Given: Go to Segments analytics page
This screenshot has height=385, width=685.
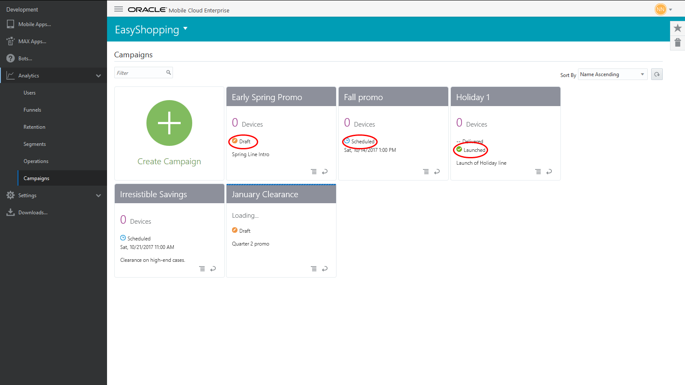Looking at the screenshot, I should coord(35,144).
